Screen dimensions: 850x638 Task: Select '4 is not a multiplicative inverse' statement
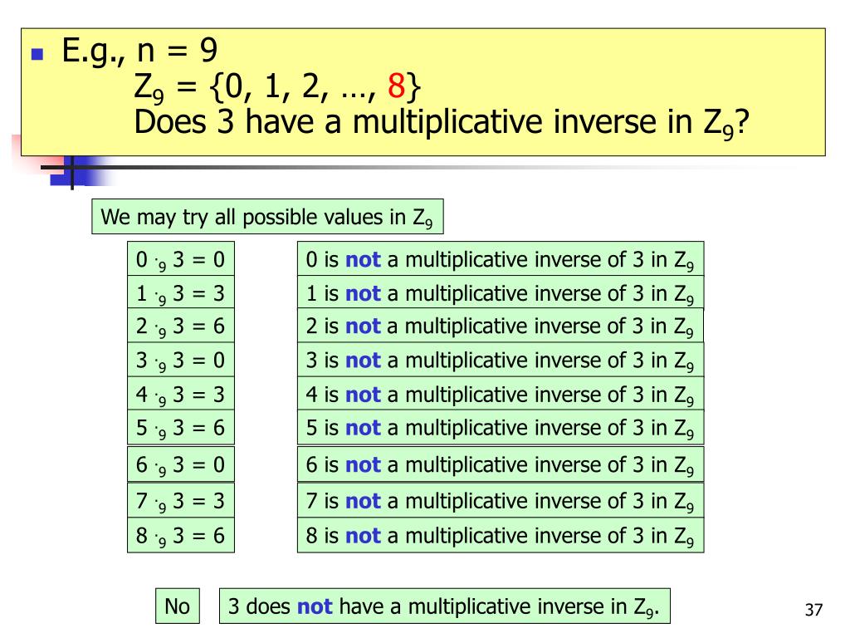pyautogui.click(x=501, y=394)
